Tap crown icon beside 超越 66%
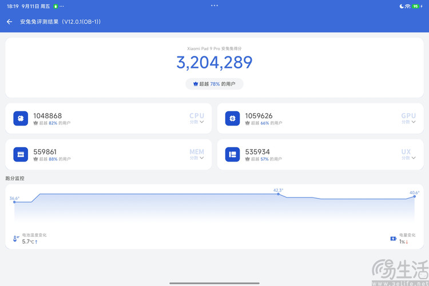The image size is (429, 286). [x=247, y=123]
